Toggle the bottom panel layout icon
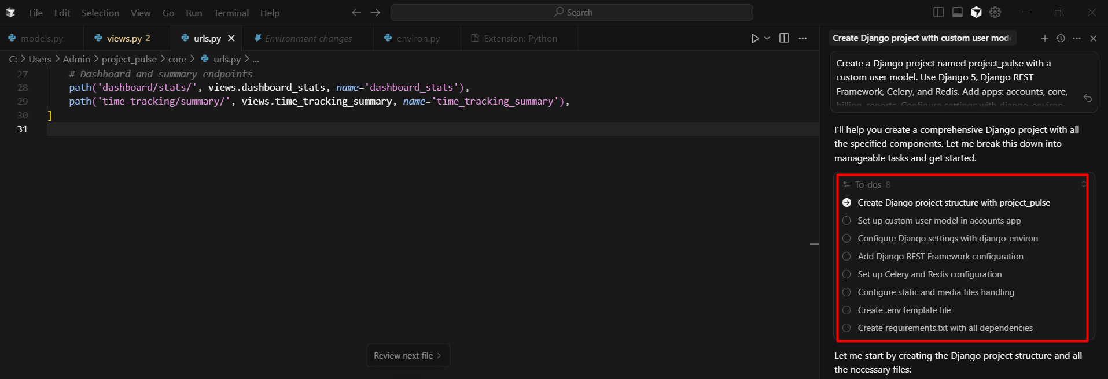 [x=958, y=12]
